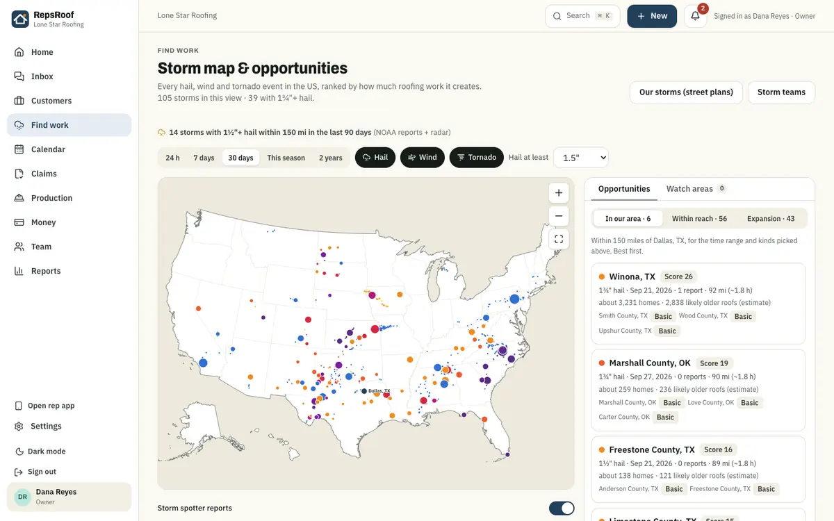834x521 pixels.
Task: Open the Hail at least 1.5" dropdown
Action: tap(581, 158)
